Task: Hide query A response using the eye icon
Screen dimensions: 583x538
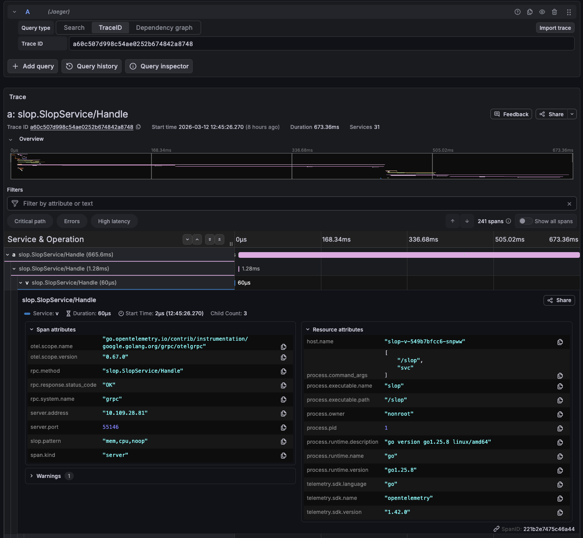Action: pos(542,12)
